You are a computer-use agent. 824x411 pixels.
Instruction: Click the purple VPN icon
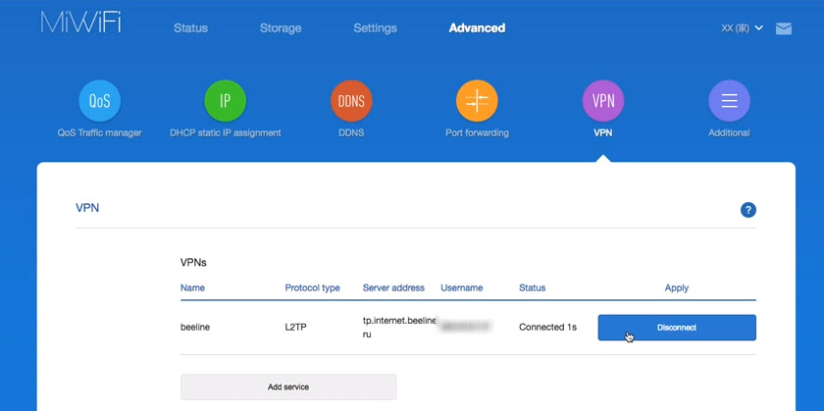point(602,100)
